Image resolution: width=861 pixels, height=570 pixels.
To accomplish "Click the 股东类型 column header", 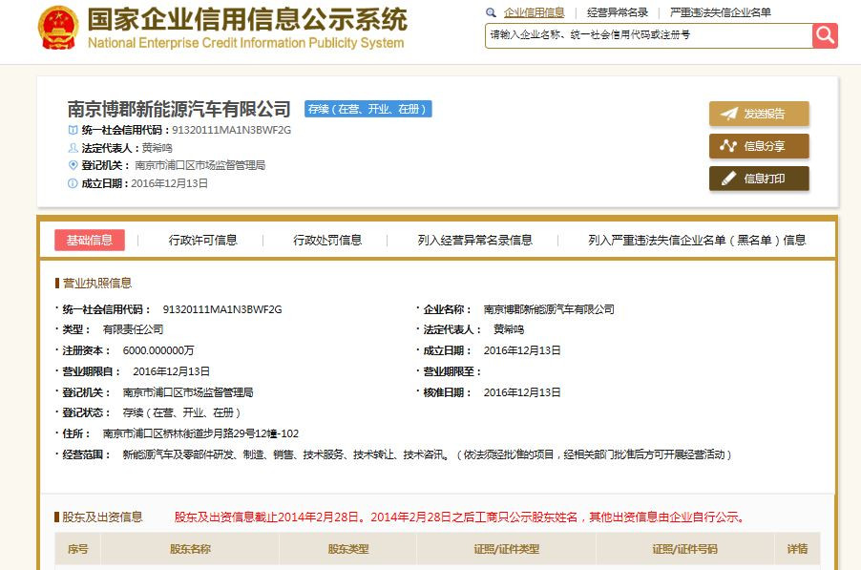I will 348,549.
